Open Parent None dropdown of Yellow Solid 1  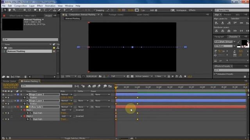(102, 107)
